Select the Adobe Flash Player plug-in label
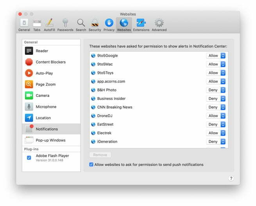Viewport: 256px width, 206px height. click(52, 156)
